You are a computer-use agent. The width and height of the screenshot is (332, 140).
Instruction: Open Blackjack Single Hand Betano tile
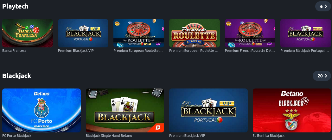pyautogui.click(x=125, y=110)
